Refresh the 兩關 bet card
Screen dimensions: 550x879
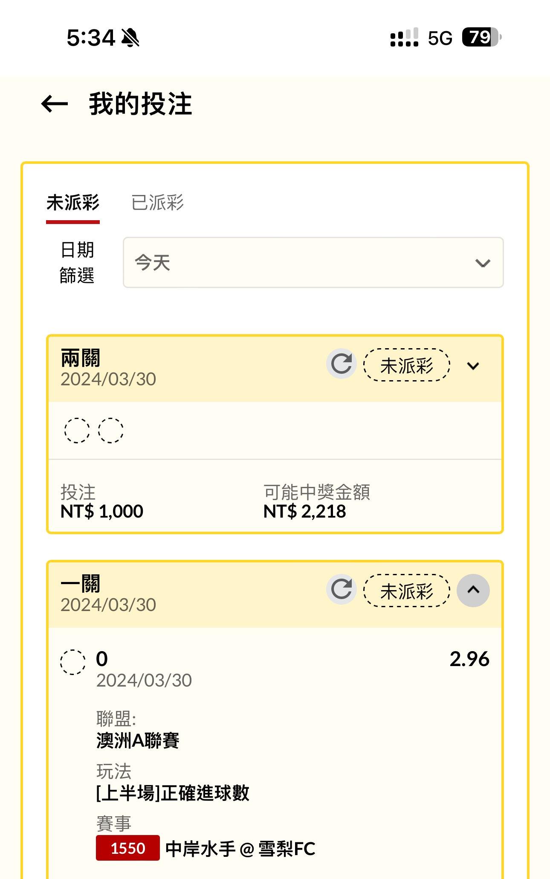coord(342,364)
